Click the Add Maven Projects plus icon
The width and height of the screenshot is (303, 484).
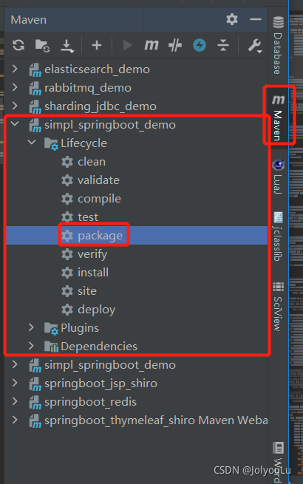pyautogui.click(x=97, y=45)
